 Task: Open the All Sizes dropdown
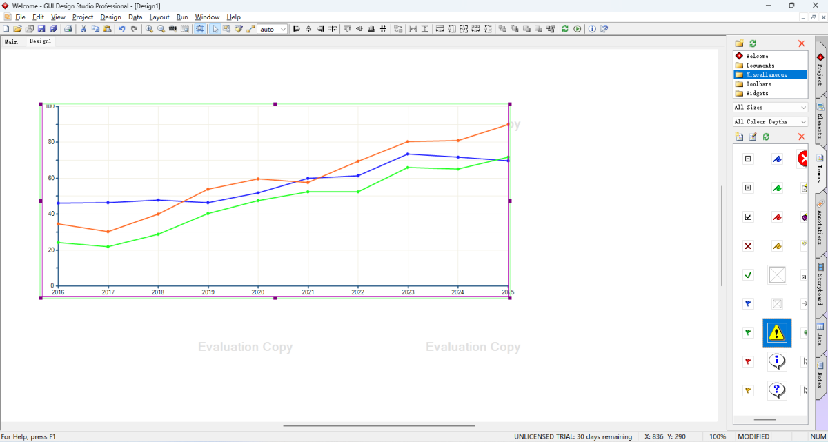coord(770,108)
